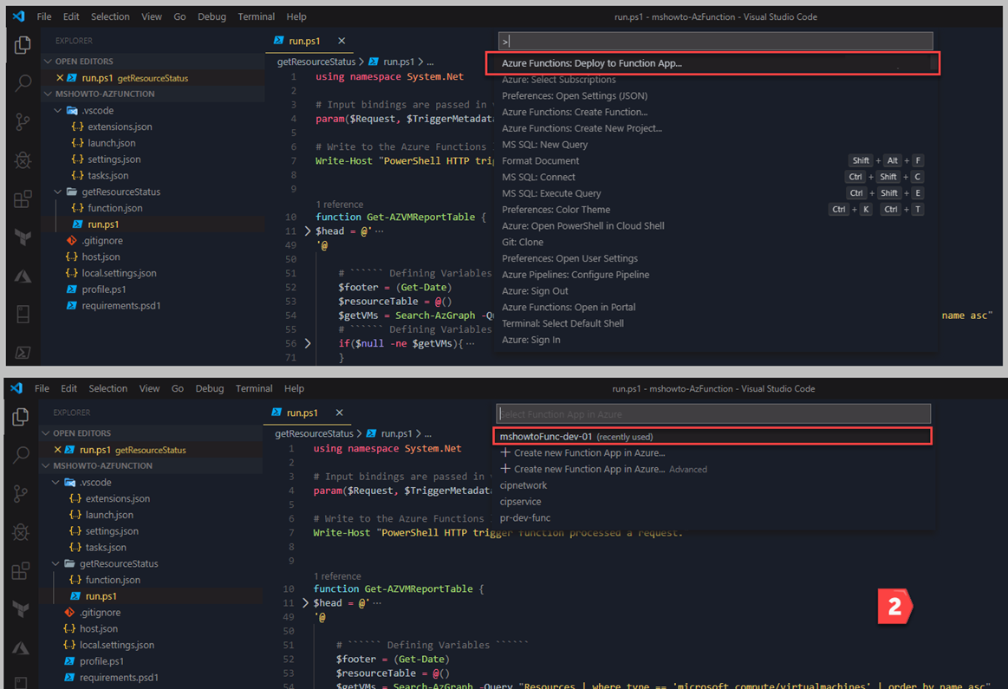The height and width of the screenshot is (689, 1008).
Task: Open host.json in upper Explorer
Action: click(x=101, y=257)
